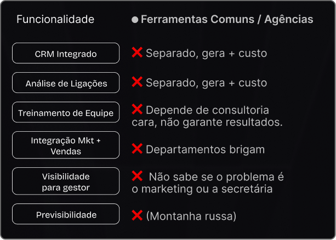
Task: Click 'Separado, gera + custo' in CRM row
Action: 206,54
